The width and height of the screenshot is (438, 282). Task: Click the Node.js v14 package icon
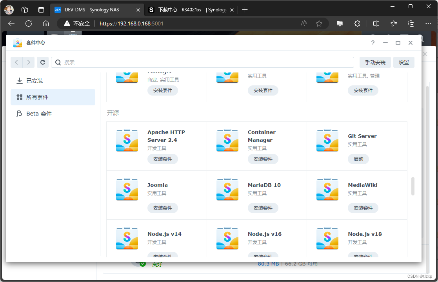(x=127, y=238)
